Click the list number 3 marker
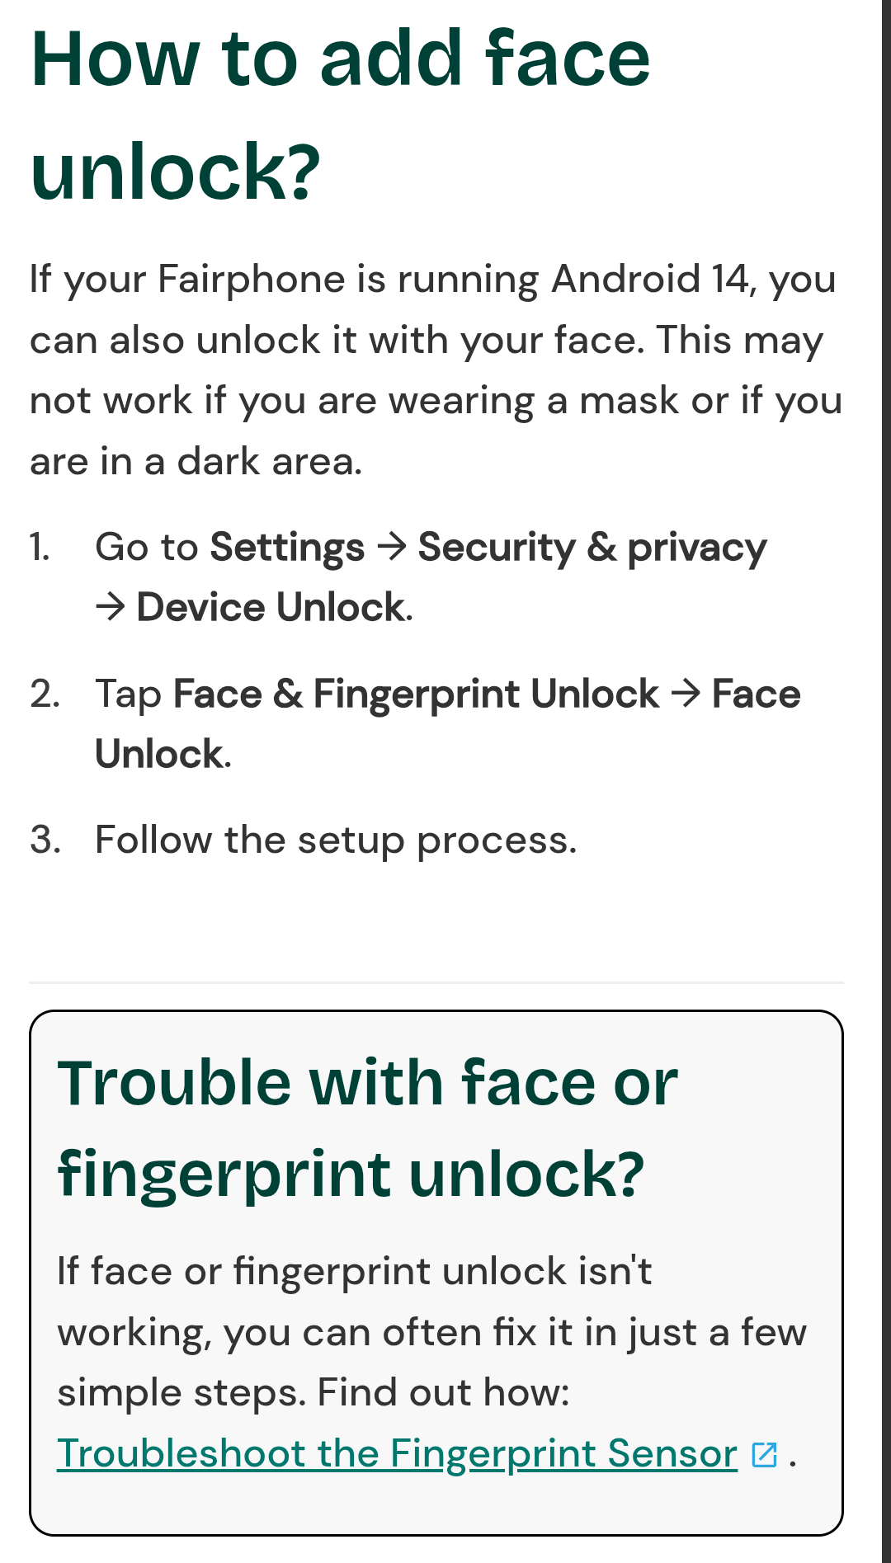Image resolution: width=891 pixels, height=1563 pixels. [45, 840]
